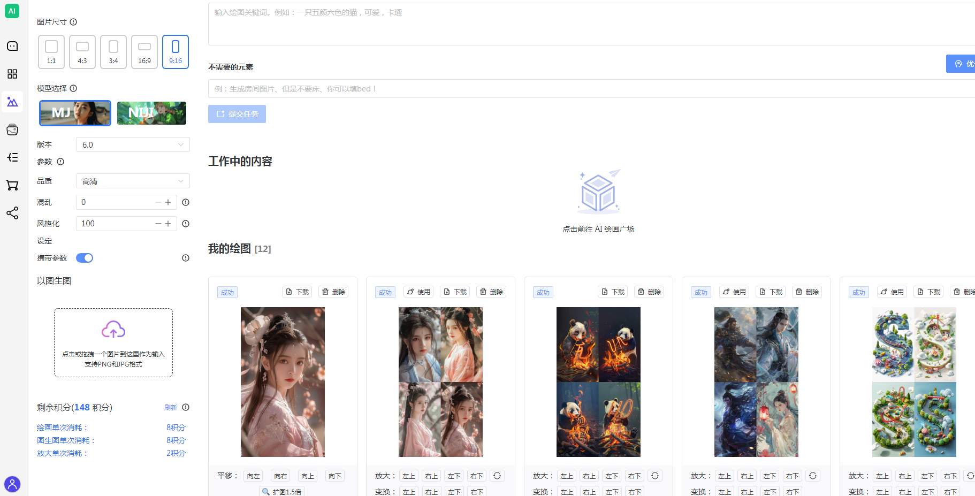Viewport: 975px width, 496px height.
Task: Delete the panda fire image
Action: (649, 292)
